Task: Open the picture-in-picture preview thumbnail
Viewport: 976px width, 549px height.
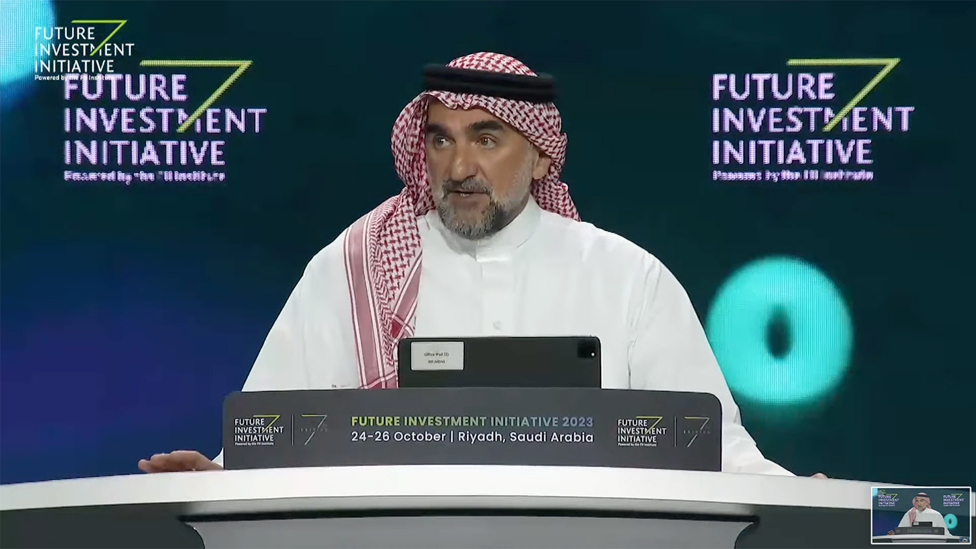Action: (x=921, y=515)
